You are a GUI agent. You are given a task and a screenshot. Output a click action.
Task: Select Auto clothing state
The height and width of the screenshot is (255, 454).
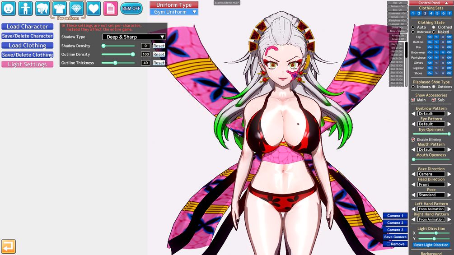(413, 27)
